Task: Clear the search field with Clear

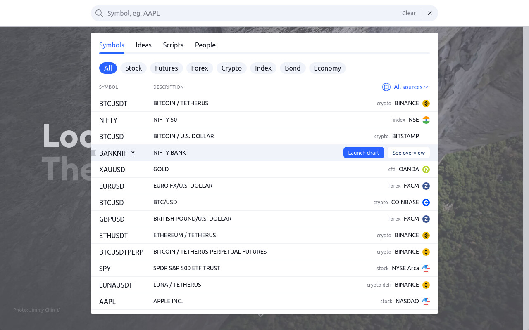Action: click(409, 13)
